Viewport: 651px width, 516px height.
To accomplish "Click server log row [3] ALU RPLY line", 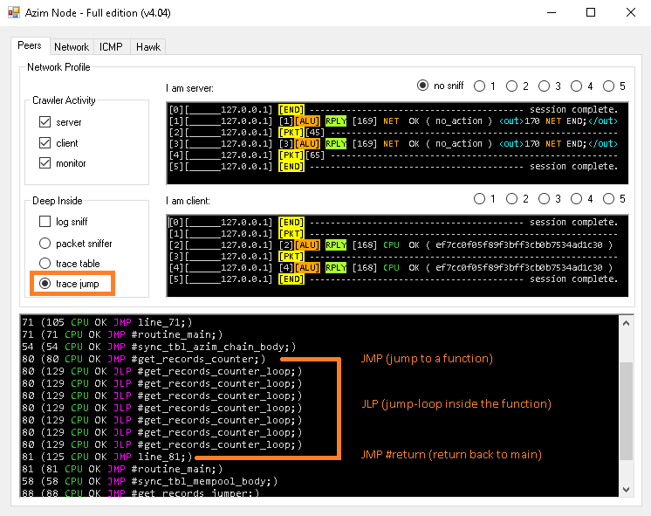I will [x=394, y=144].
